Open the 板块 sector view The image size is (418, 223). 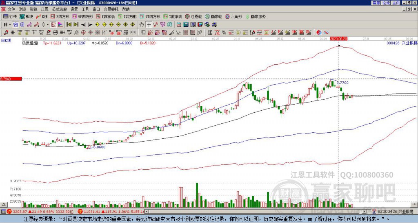(x=26, y=16)
